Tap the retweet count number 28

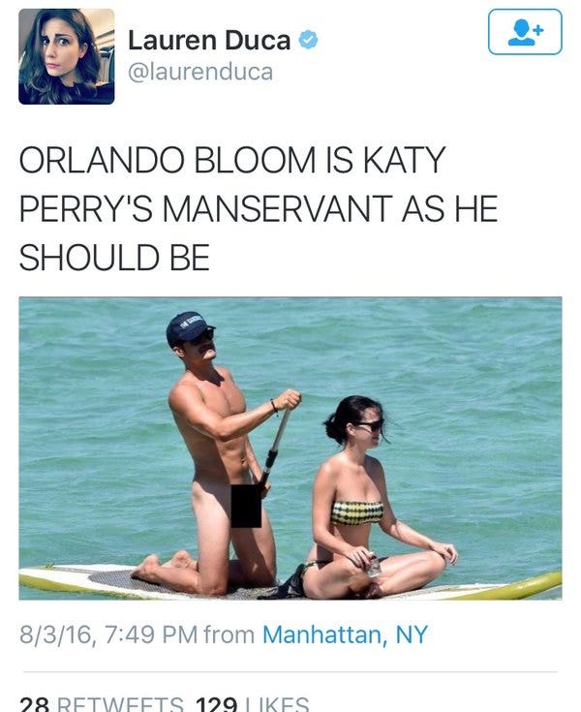click(x=37, y=704)
